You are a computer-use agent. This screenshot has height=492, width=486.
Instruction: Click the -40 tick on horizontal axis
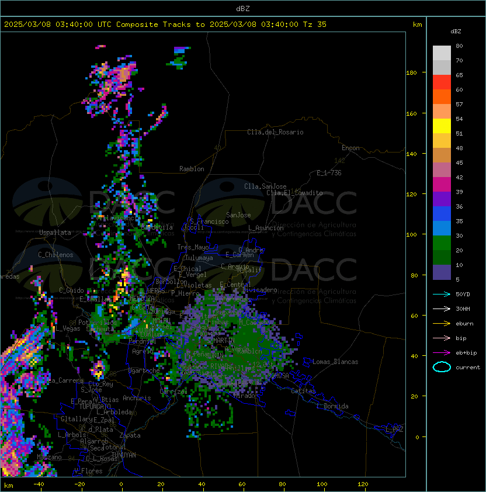click(39, 484)
